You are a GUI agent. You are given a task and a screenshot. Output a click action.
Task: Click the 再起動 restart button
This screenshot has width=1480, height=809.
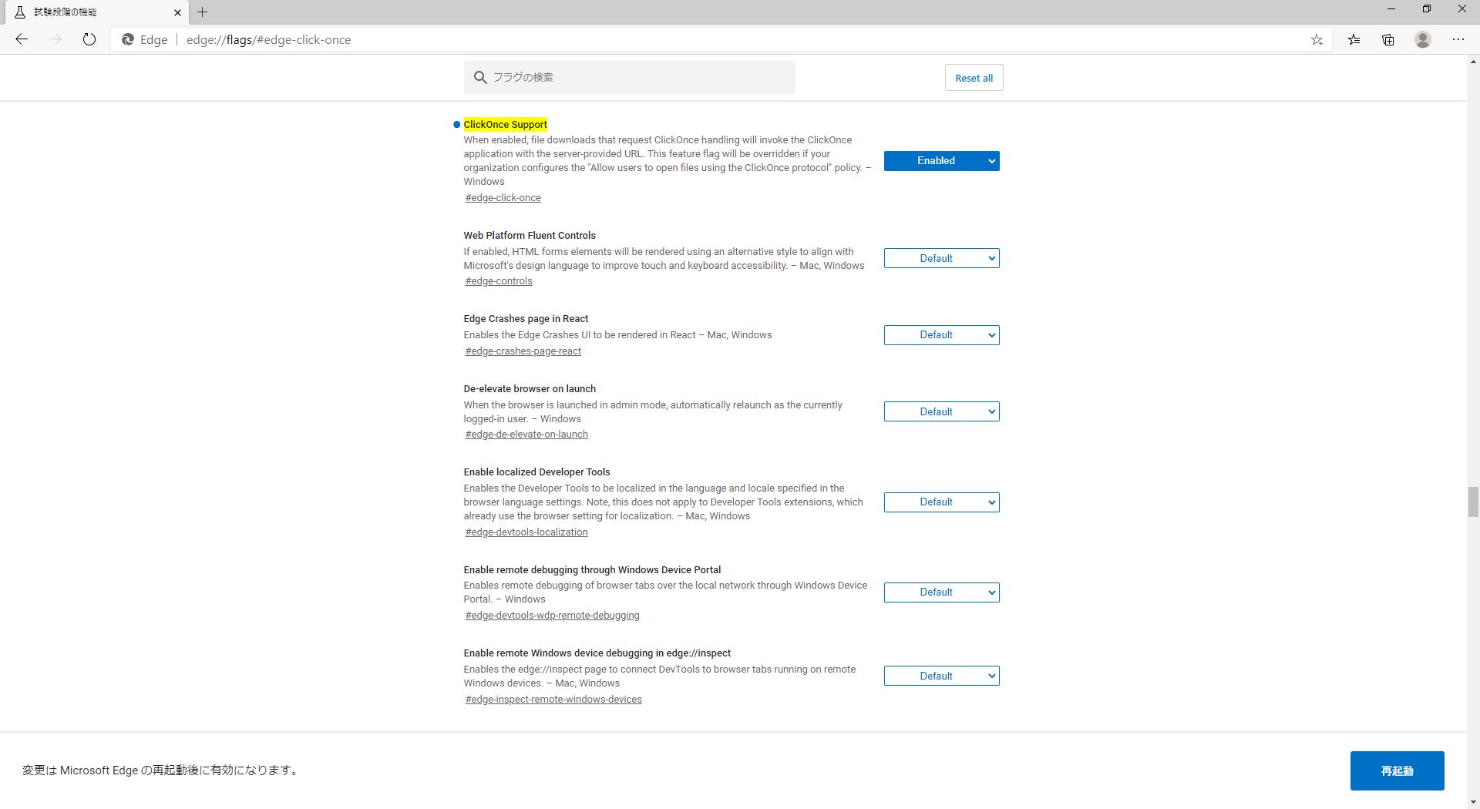coord(1397,770)
